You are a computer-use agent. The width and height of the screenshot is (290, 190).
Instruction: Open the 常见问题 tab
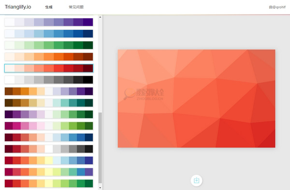[76, 7]
